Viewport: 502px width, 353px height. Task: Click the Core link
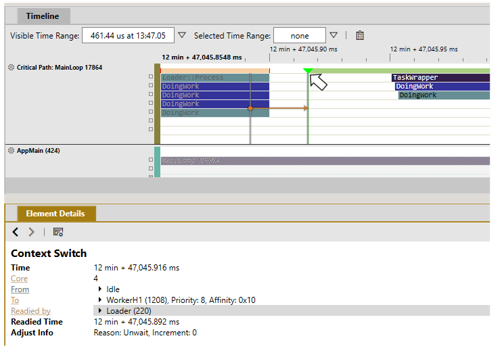(x=19, y=279)
